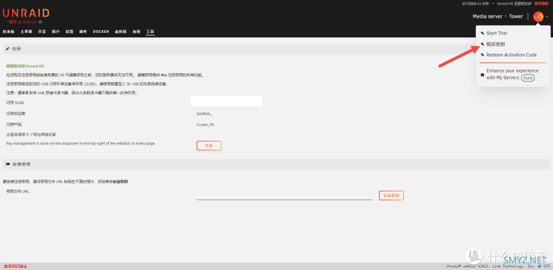
Task: Click orange 购买密钥 link in top bar
Action: click(x=542, y=4)
